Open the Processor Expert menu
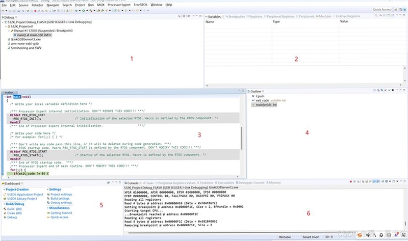The width and height of the screenshot is (408, 241). pyautogui.click(x=119, y=5)
